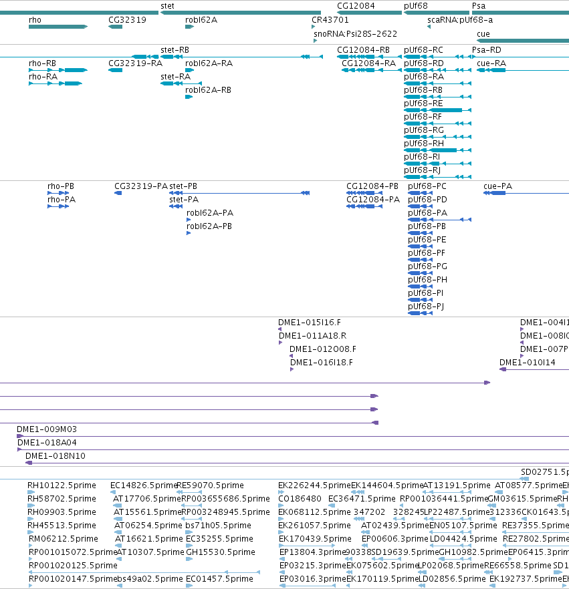Click robl62A-PB protein label

click(x=209, y=226)
